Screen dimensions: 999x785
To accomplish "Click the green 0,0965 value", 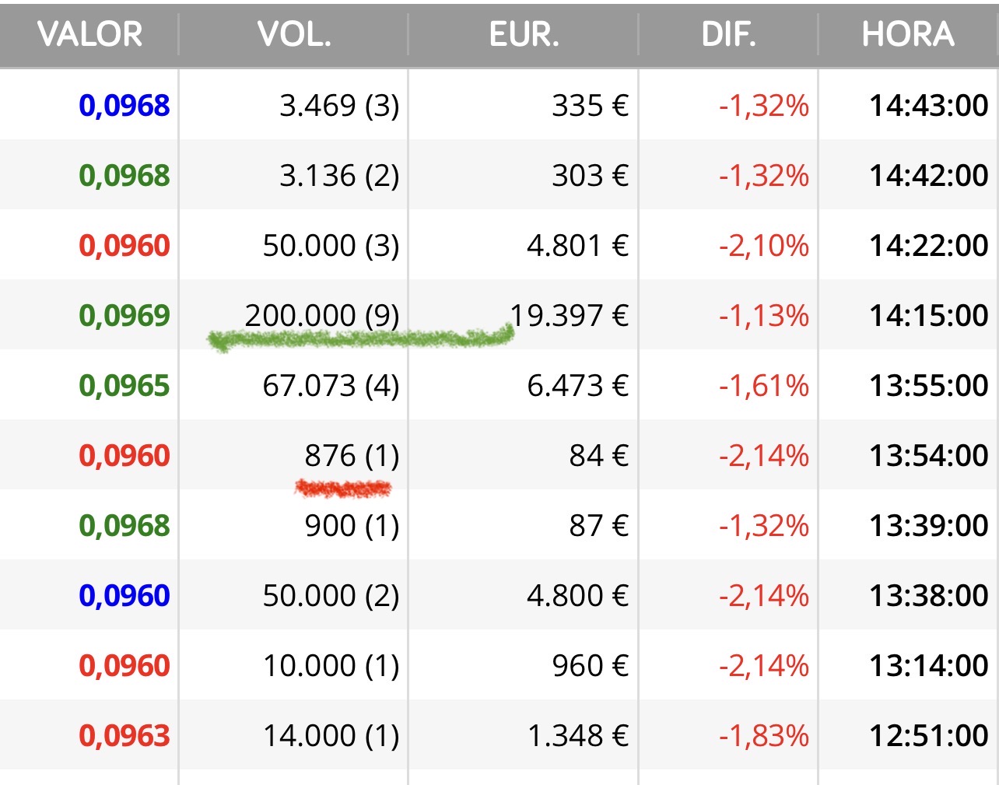I will click(x=124, y=385).
